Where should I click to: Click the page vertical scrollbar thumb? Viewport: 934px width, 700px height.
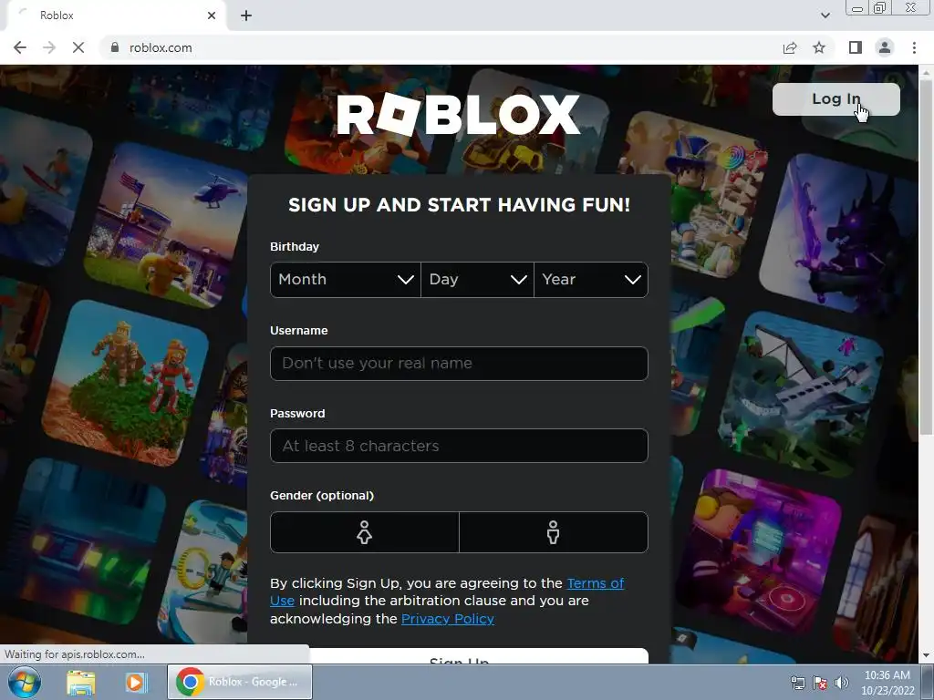926,256
